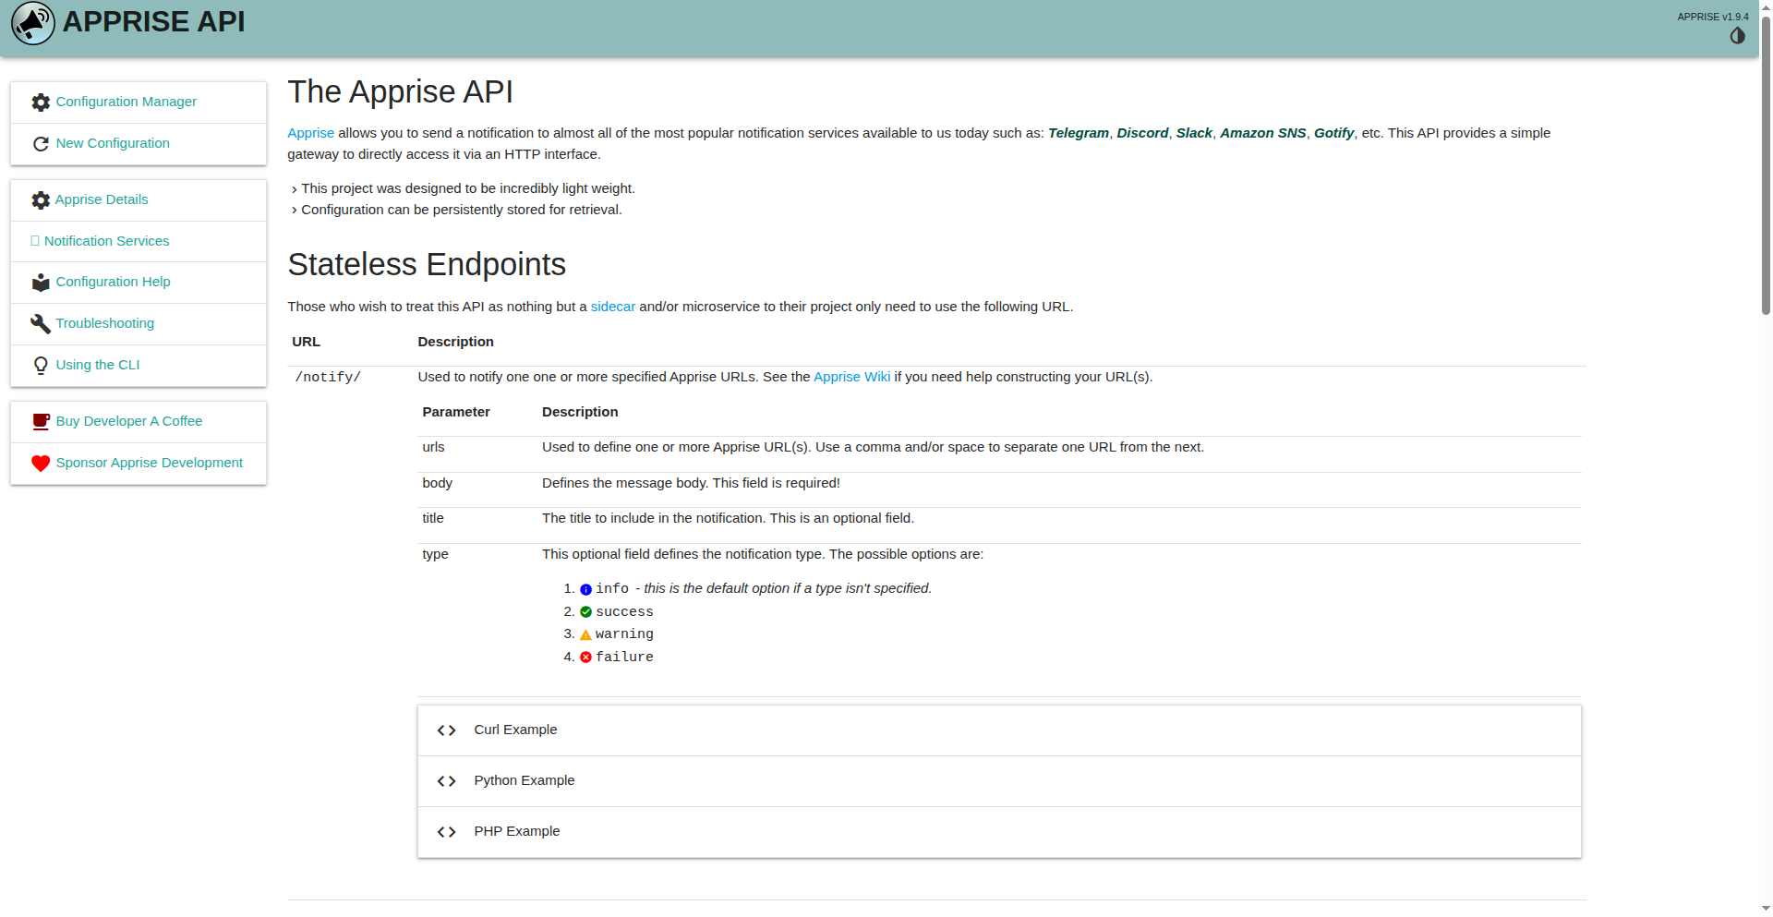1773x917 pixels.
Task: Click the red heart sponsor icon
Action: [41, 464]
